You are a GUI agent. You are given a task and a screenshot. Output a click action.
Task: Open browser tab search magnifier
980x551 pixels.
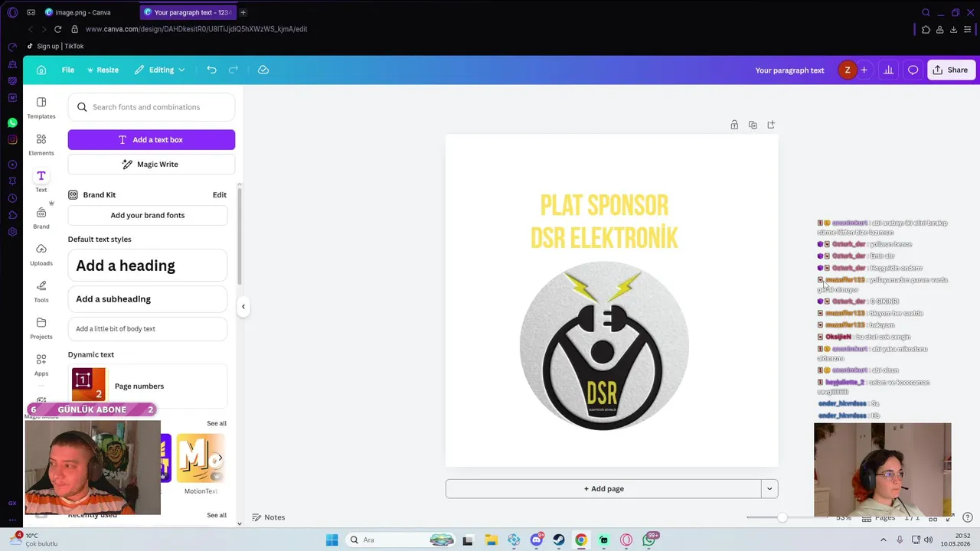(x=926, y=12)
